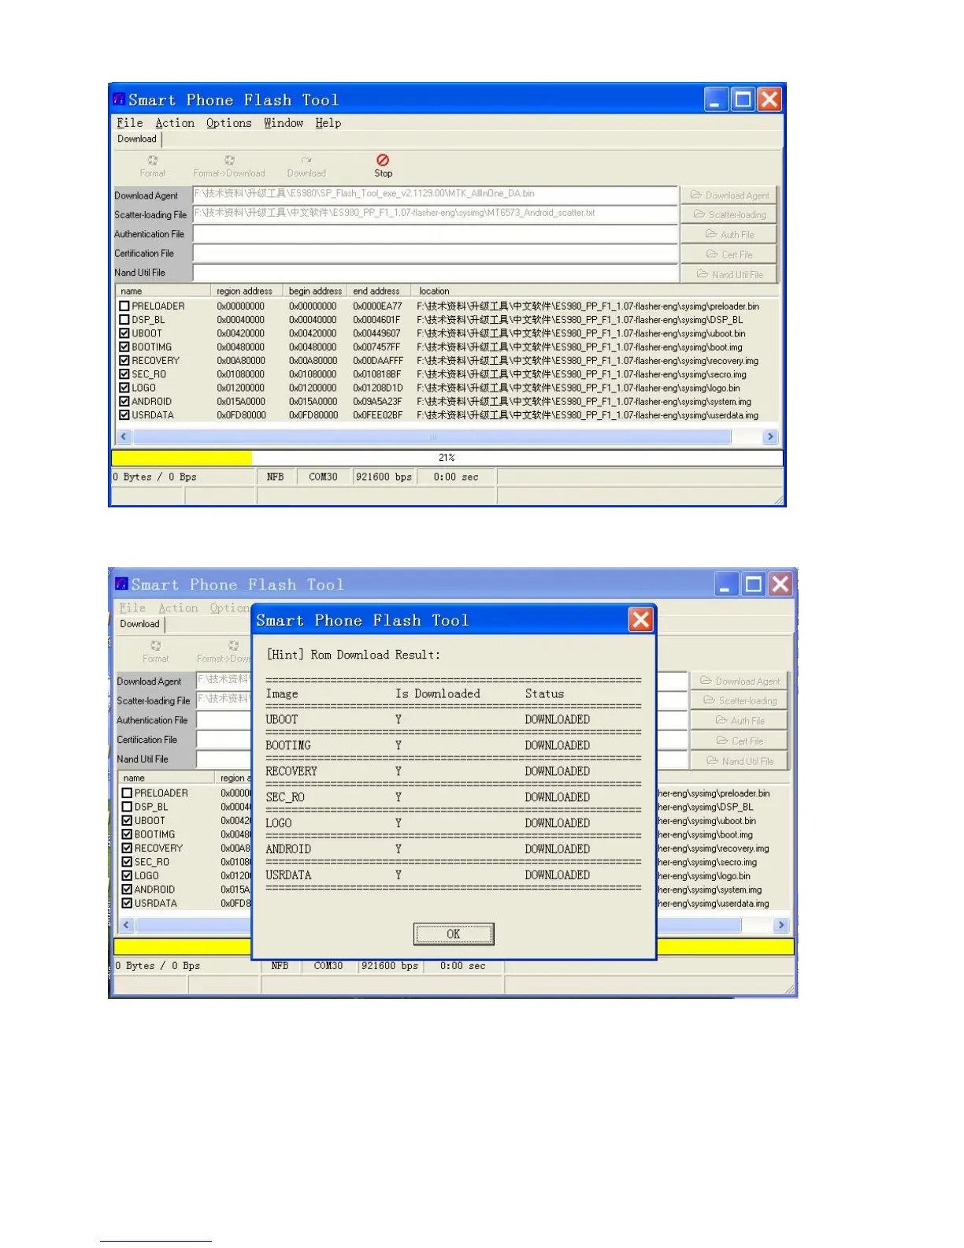The height and width of the screenshot is (1248, 964).
Task: Click Scatter-loading button in bottom window
Action: [740, 700]
